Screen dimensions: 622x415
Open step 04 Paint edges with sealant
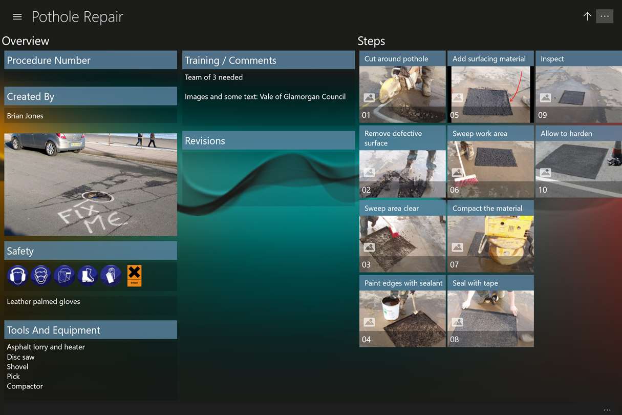(x=402, y=311)
